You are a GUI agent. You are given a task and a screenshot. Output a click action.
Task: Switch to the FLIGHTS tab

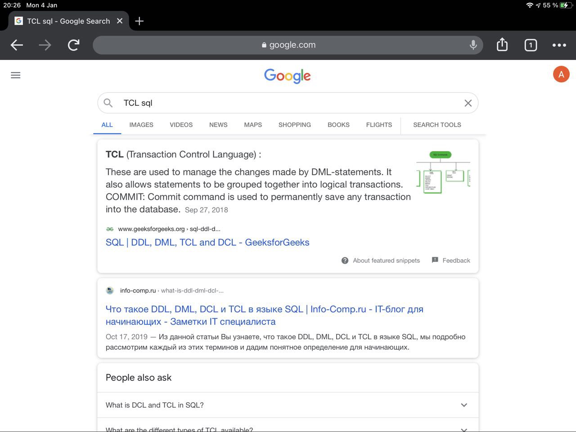pyautogui.click(x=379, y=125)
